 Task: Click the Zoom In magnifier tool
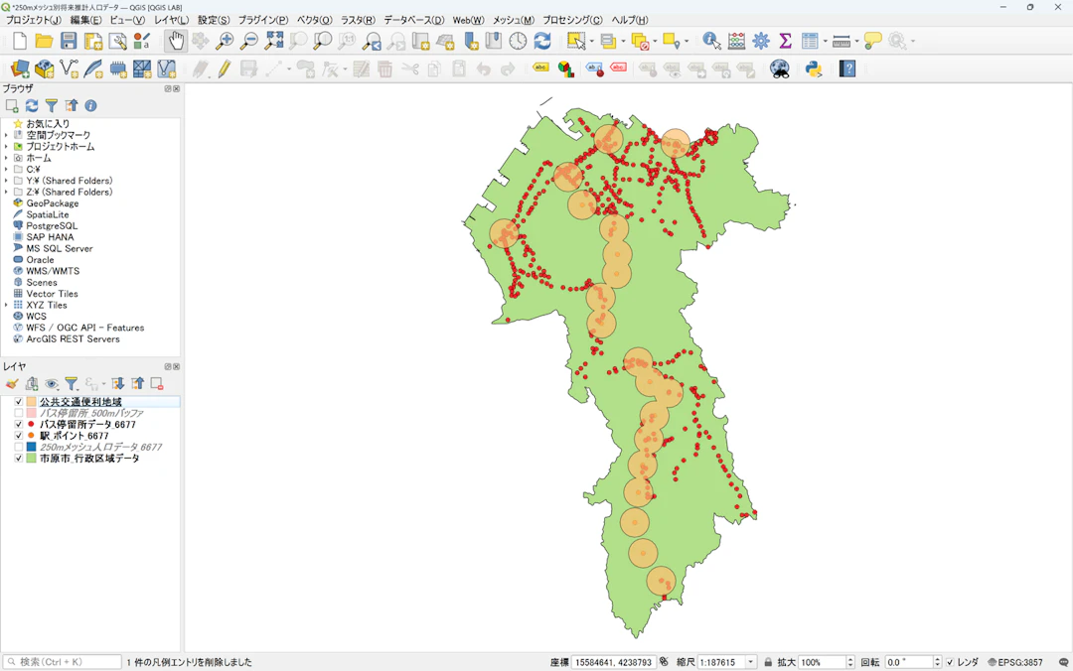[x=225, y=41]
